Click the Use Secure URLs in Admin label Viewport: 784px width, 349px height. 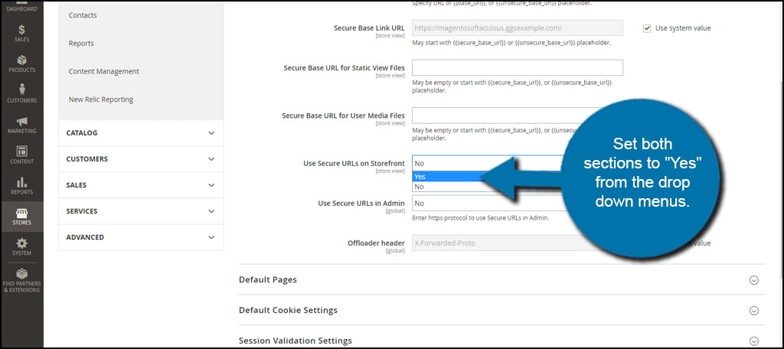tap(361, 203)
